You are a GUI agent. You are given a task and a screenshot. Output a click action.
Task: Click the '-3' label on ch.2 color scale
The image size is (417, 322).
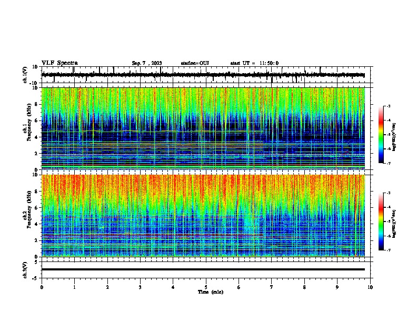pyautogui.click(x=388, y=193)
